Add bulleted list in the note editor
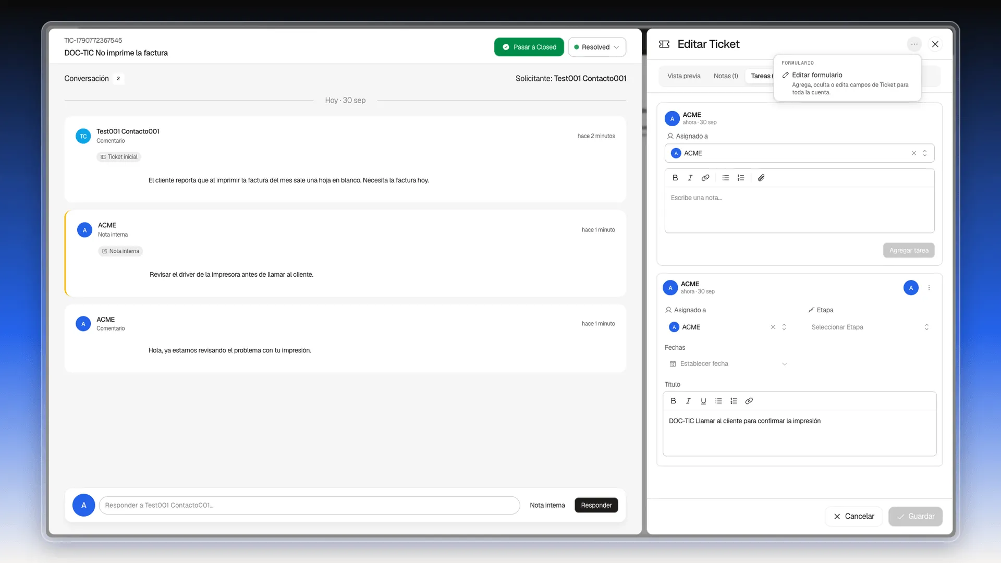 click(725, 178)
